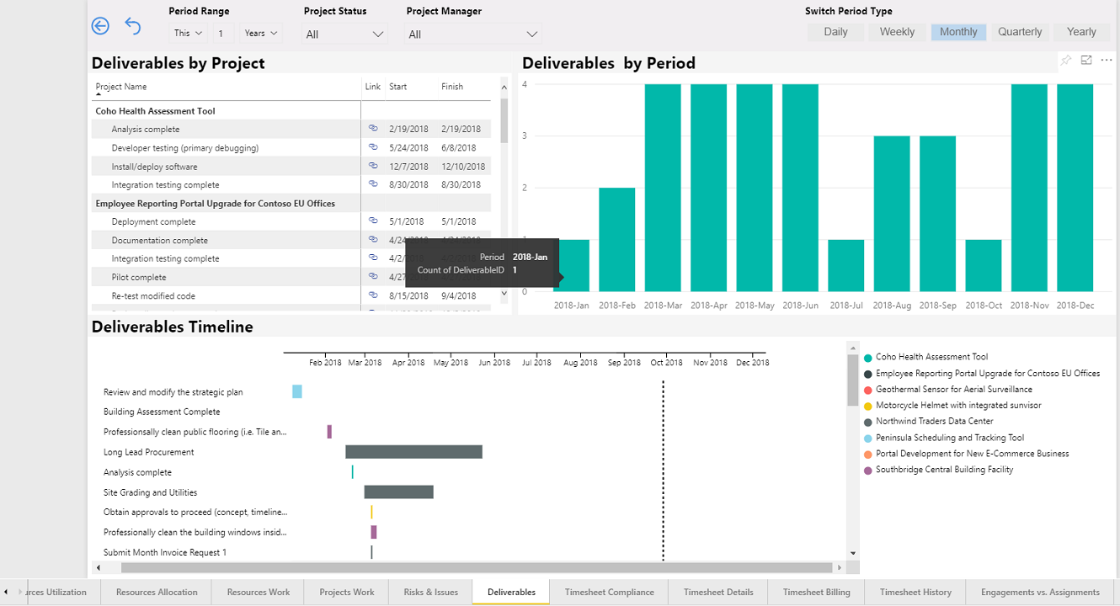The image size is (1120, 606).
Task: Open link icon for Deployment complete row
Action: pos(373,221)
